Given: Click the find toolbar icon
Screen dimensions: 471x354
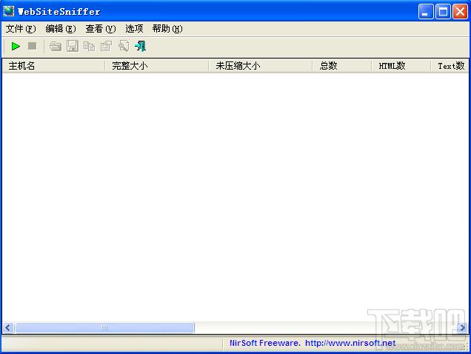Looking at the screenshot, I should point(124,46).
